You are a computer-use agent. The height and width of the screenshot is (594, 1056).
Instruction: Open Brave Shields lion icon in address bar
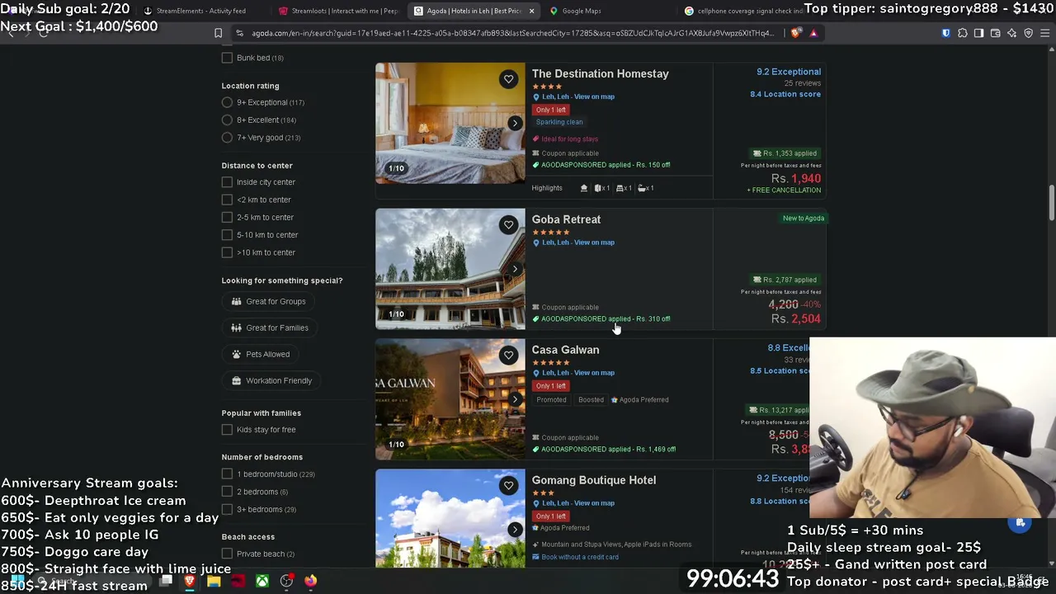coord(795,33)
